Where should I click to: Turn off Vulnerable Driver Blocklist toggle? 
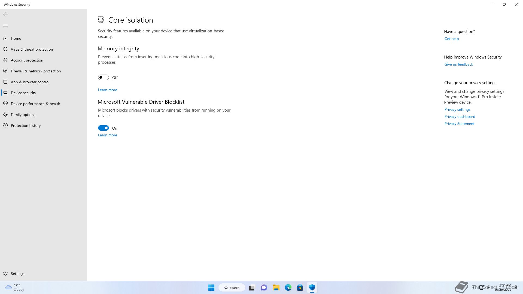[x=104, y=128]
